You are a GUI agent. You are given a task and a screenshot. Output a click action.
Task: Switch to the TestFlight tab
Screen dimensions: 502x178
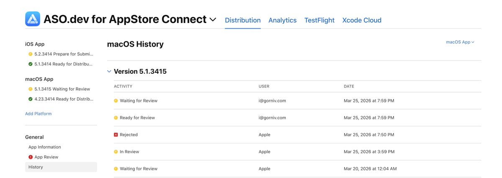point(319,20)
